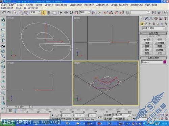Switch to Hierarchy command panel tab
The height and width of the screenshot is (126, 169).
click(151, 18)
